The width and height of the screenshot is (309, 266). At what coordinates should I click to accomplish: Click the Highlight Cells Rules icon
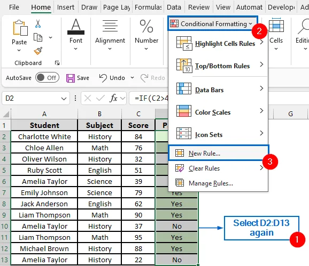[184, 43]
